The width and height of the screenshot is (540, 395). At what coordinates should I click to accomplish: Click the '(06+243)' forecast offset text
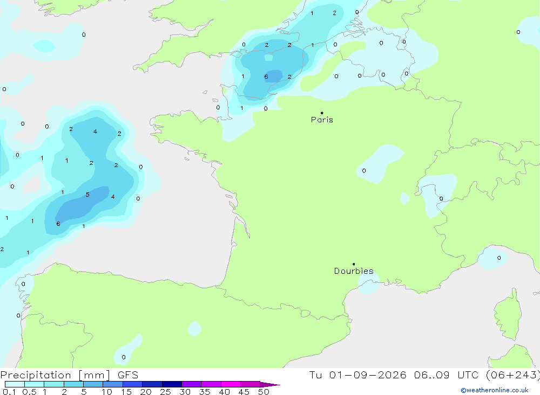513,375
